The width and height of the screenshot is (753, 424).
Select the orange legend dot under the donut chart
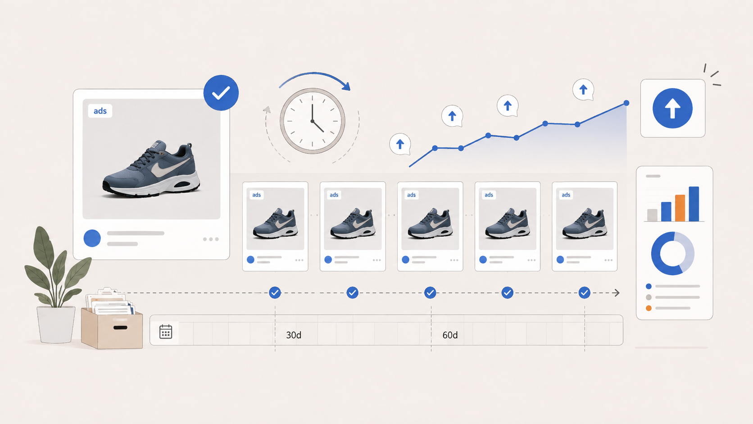tap(649, 308)
